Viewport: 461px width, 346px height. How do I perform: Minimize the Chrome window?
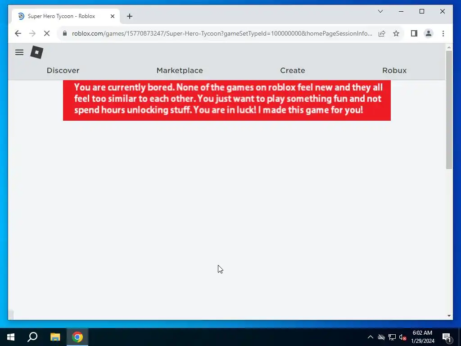click(x=401, y=11)
